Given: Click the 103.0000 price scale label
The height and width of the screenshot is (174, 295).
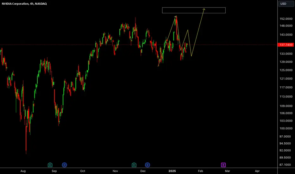Looking at the screenshot, I should [x=286, y=121].
